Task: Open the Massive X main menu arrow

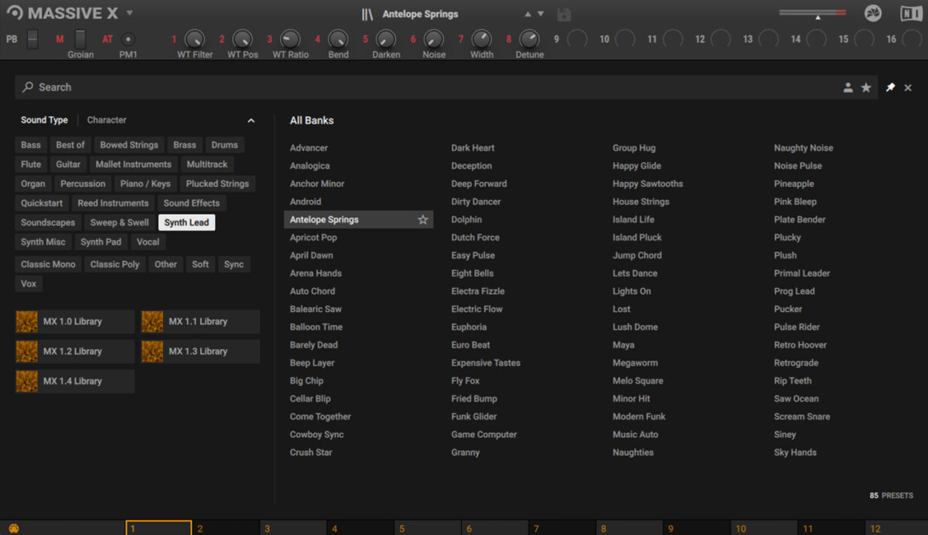Action: 130,13
